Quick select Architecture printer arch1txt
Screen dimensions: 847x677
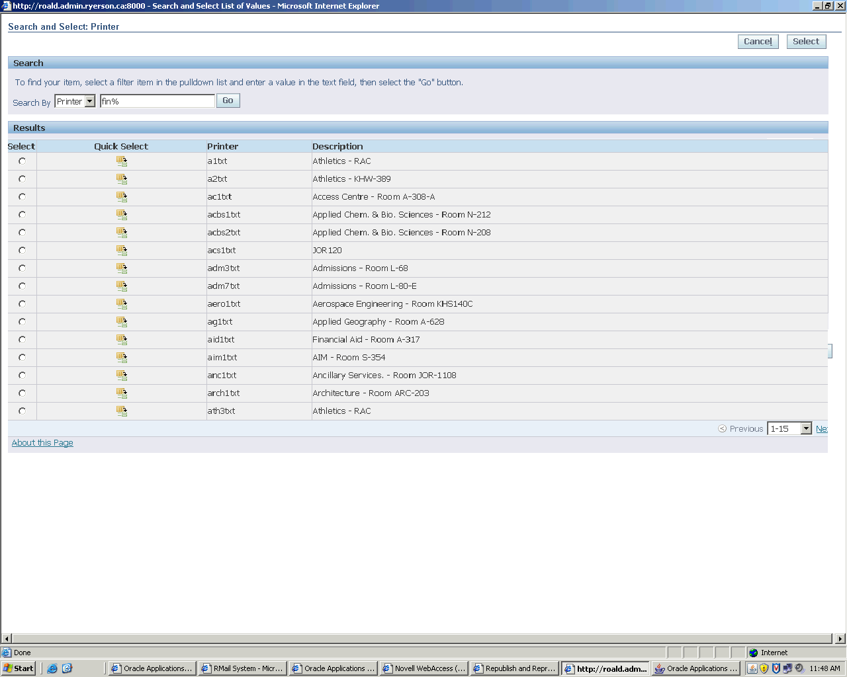pos(122,393)
